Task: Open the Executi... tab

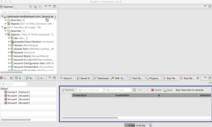Action: [67, 78]
